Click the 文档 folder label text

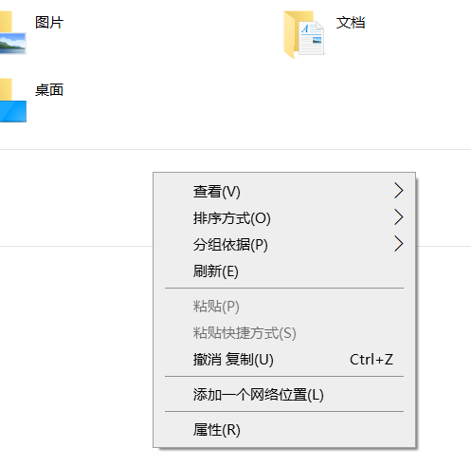pos(351,23)
